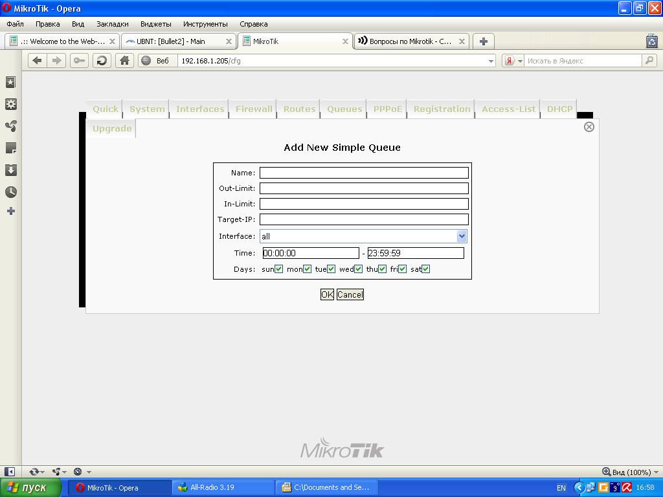Uncheck the tue day checkbox

coord(331,269)
